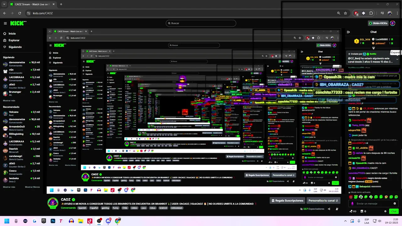402x226 pixels.
Task: Collapse list with Mostrar Menos
Action: click(x=32, y=187)
